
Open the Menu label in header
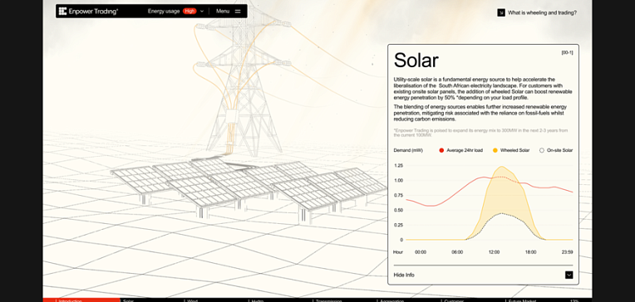[x=223, y=12]
